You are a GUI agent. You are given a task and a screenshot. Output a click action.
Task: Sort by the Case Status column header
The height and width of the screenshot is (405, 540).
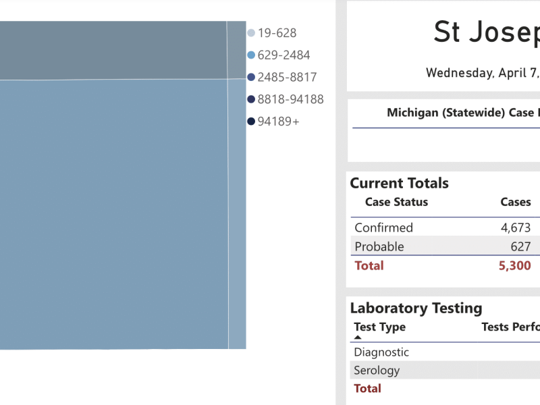(396, 202)
